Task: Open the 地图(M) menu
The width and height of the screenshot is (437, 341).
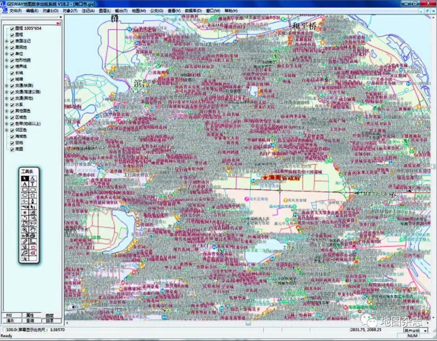Action: 139,11
